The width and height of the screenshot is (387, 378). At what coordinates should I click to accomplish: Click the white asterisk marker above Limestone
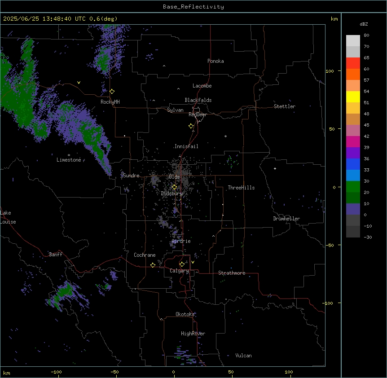click(x=69, y=155)
